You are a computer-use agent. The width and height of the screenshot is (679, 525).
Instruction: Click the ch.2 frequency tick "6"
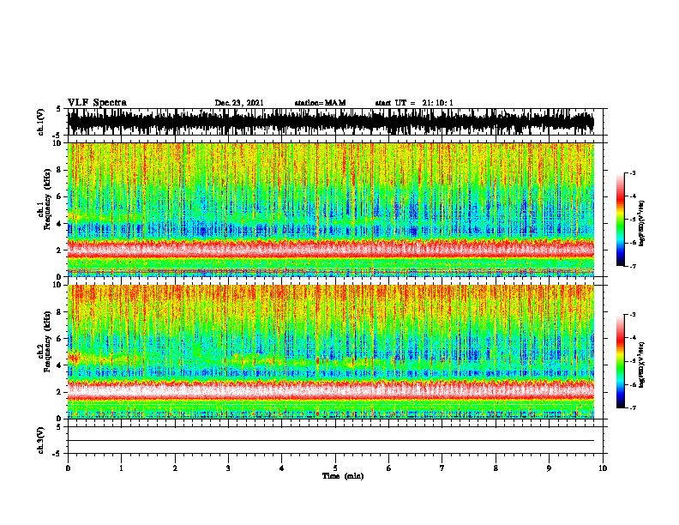pos(59,338)
